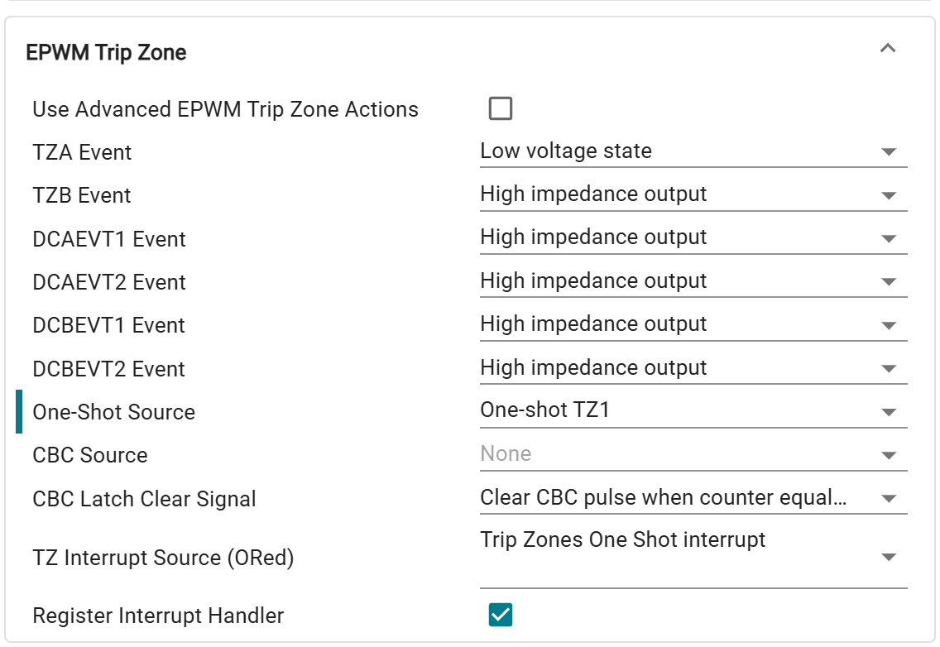Screen dimensions: 940x647
Task: Click the 'Clear CBC pulse when counter' value
Action: [x=663, y=498]
